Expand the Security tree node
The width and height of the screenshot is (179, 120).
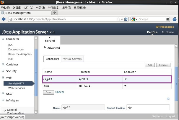[x=3, y=71]
